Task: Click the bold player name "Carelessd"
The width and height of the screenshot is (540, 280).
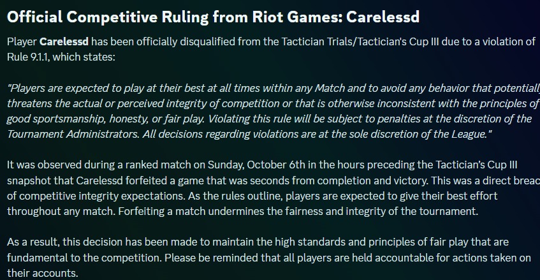Action: (x=64, y=42)
